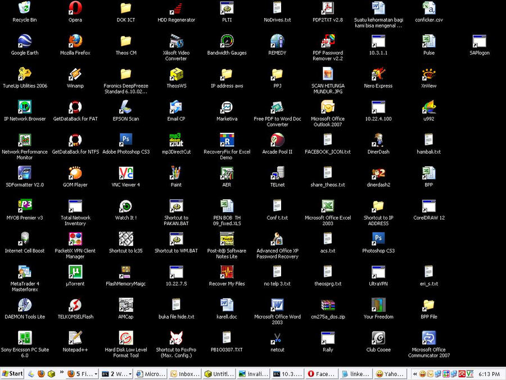Open the Club Cooee icon
Image resolution: width=506 pixels, height=380 pixels.
(378, 338)
